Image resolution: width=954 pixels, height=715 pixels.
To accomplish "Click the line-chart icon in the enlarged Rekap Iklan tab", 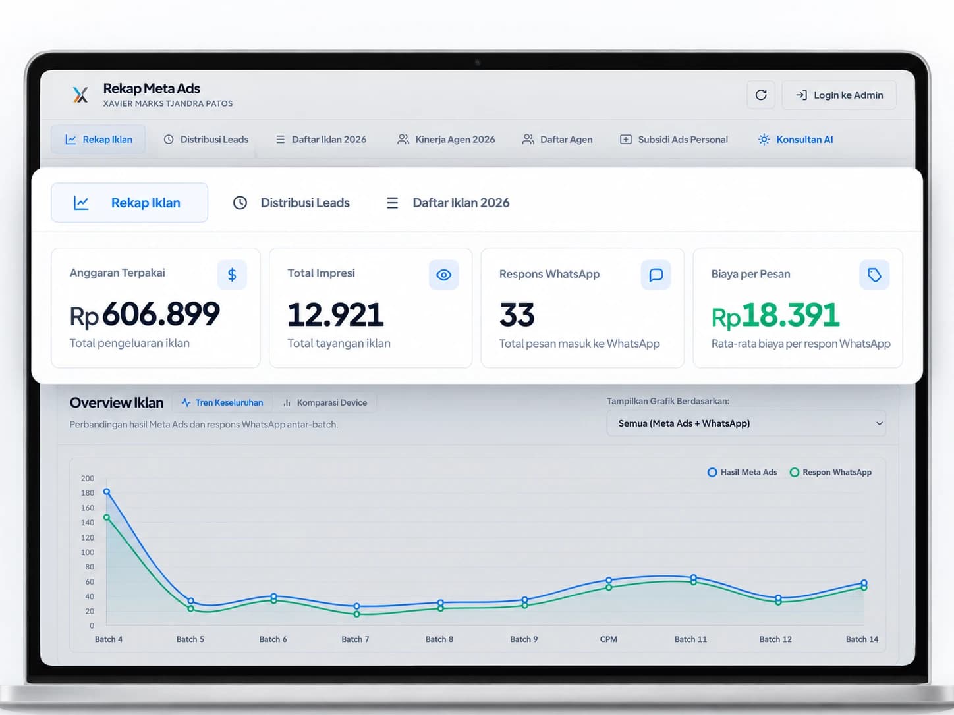I will (x=81, y=203).
